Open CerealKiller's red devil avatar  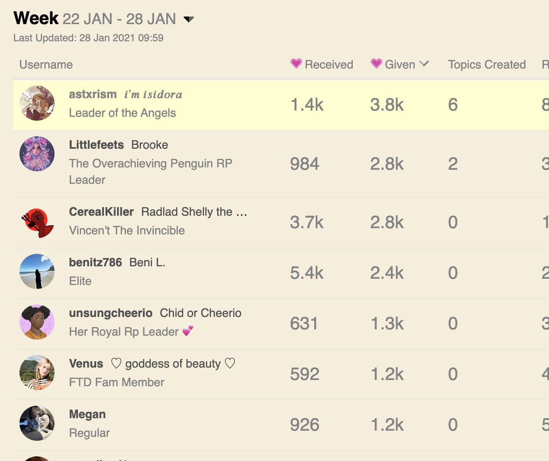pyautogui.click(x=37, y=223)
